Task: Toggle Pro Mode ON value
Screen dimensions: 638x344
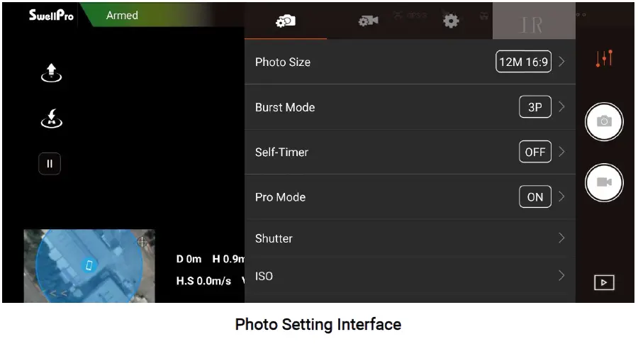Action: (x=535, y=196)
